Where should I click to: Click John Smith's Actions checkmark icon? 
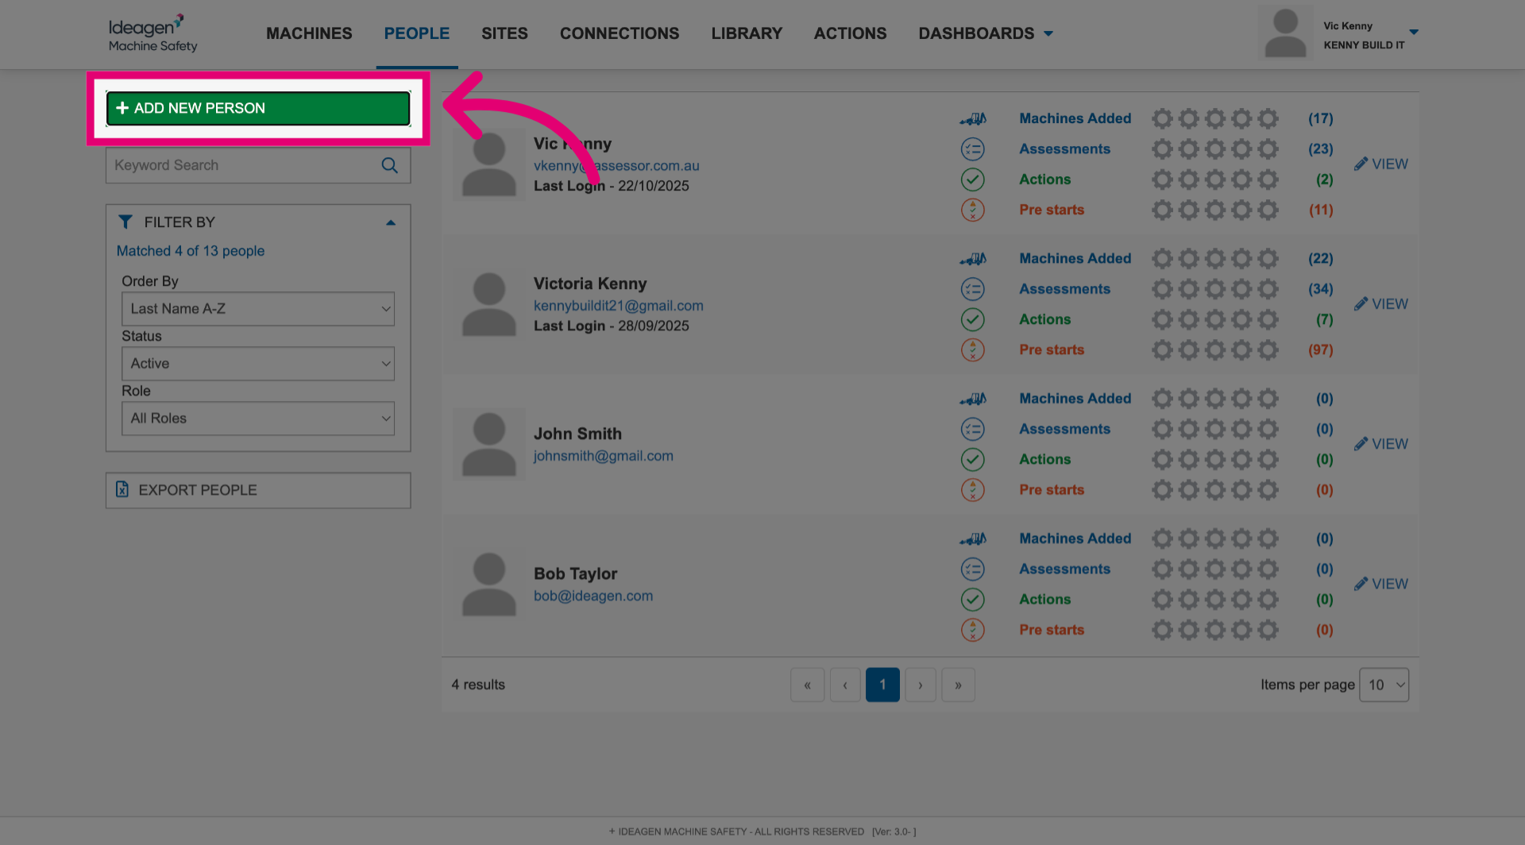click(x=973, y=459)
